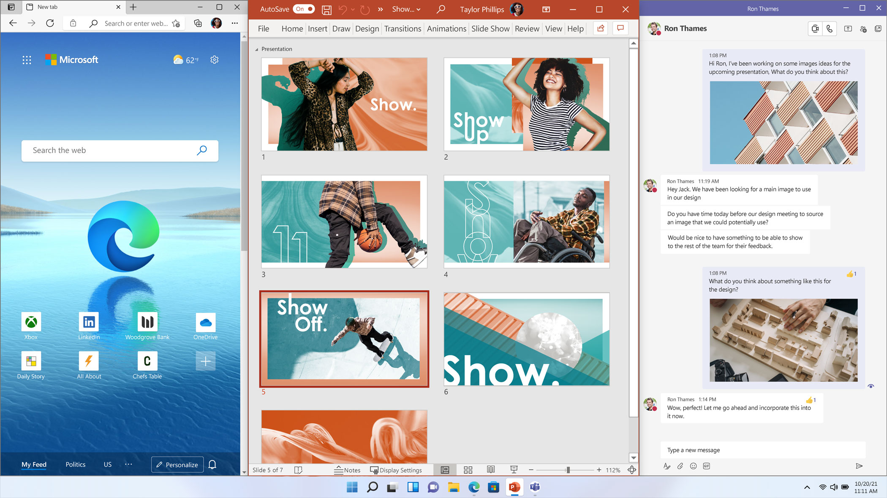Toggle AutoSave on/off switch
The image size is (887, 498).
pos(303,8)
